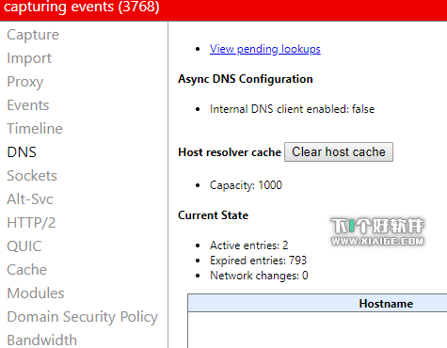Select the DNS sidebar tab
The width and height of the screenshot is (447, 348).
tap(22, 152)
